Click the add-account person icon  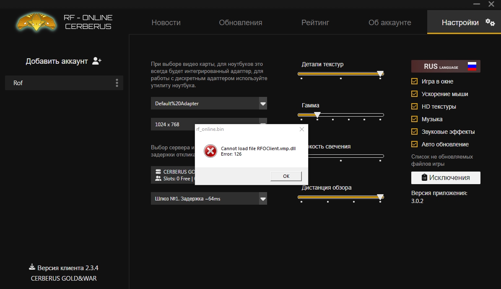[97, 60]
